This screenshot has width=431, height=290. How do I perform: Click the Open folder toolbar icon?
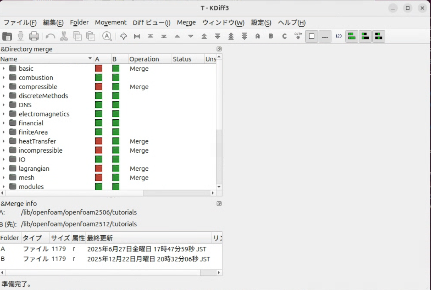7,36
